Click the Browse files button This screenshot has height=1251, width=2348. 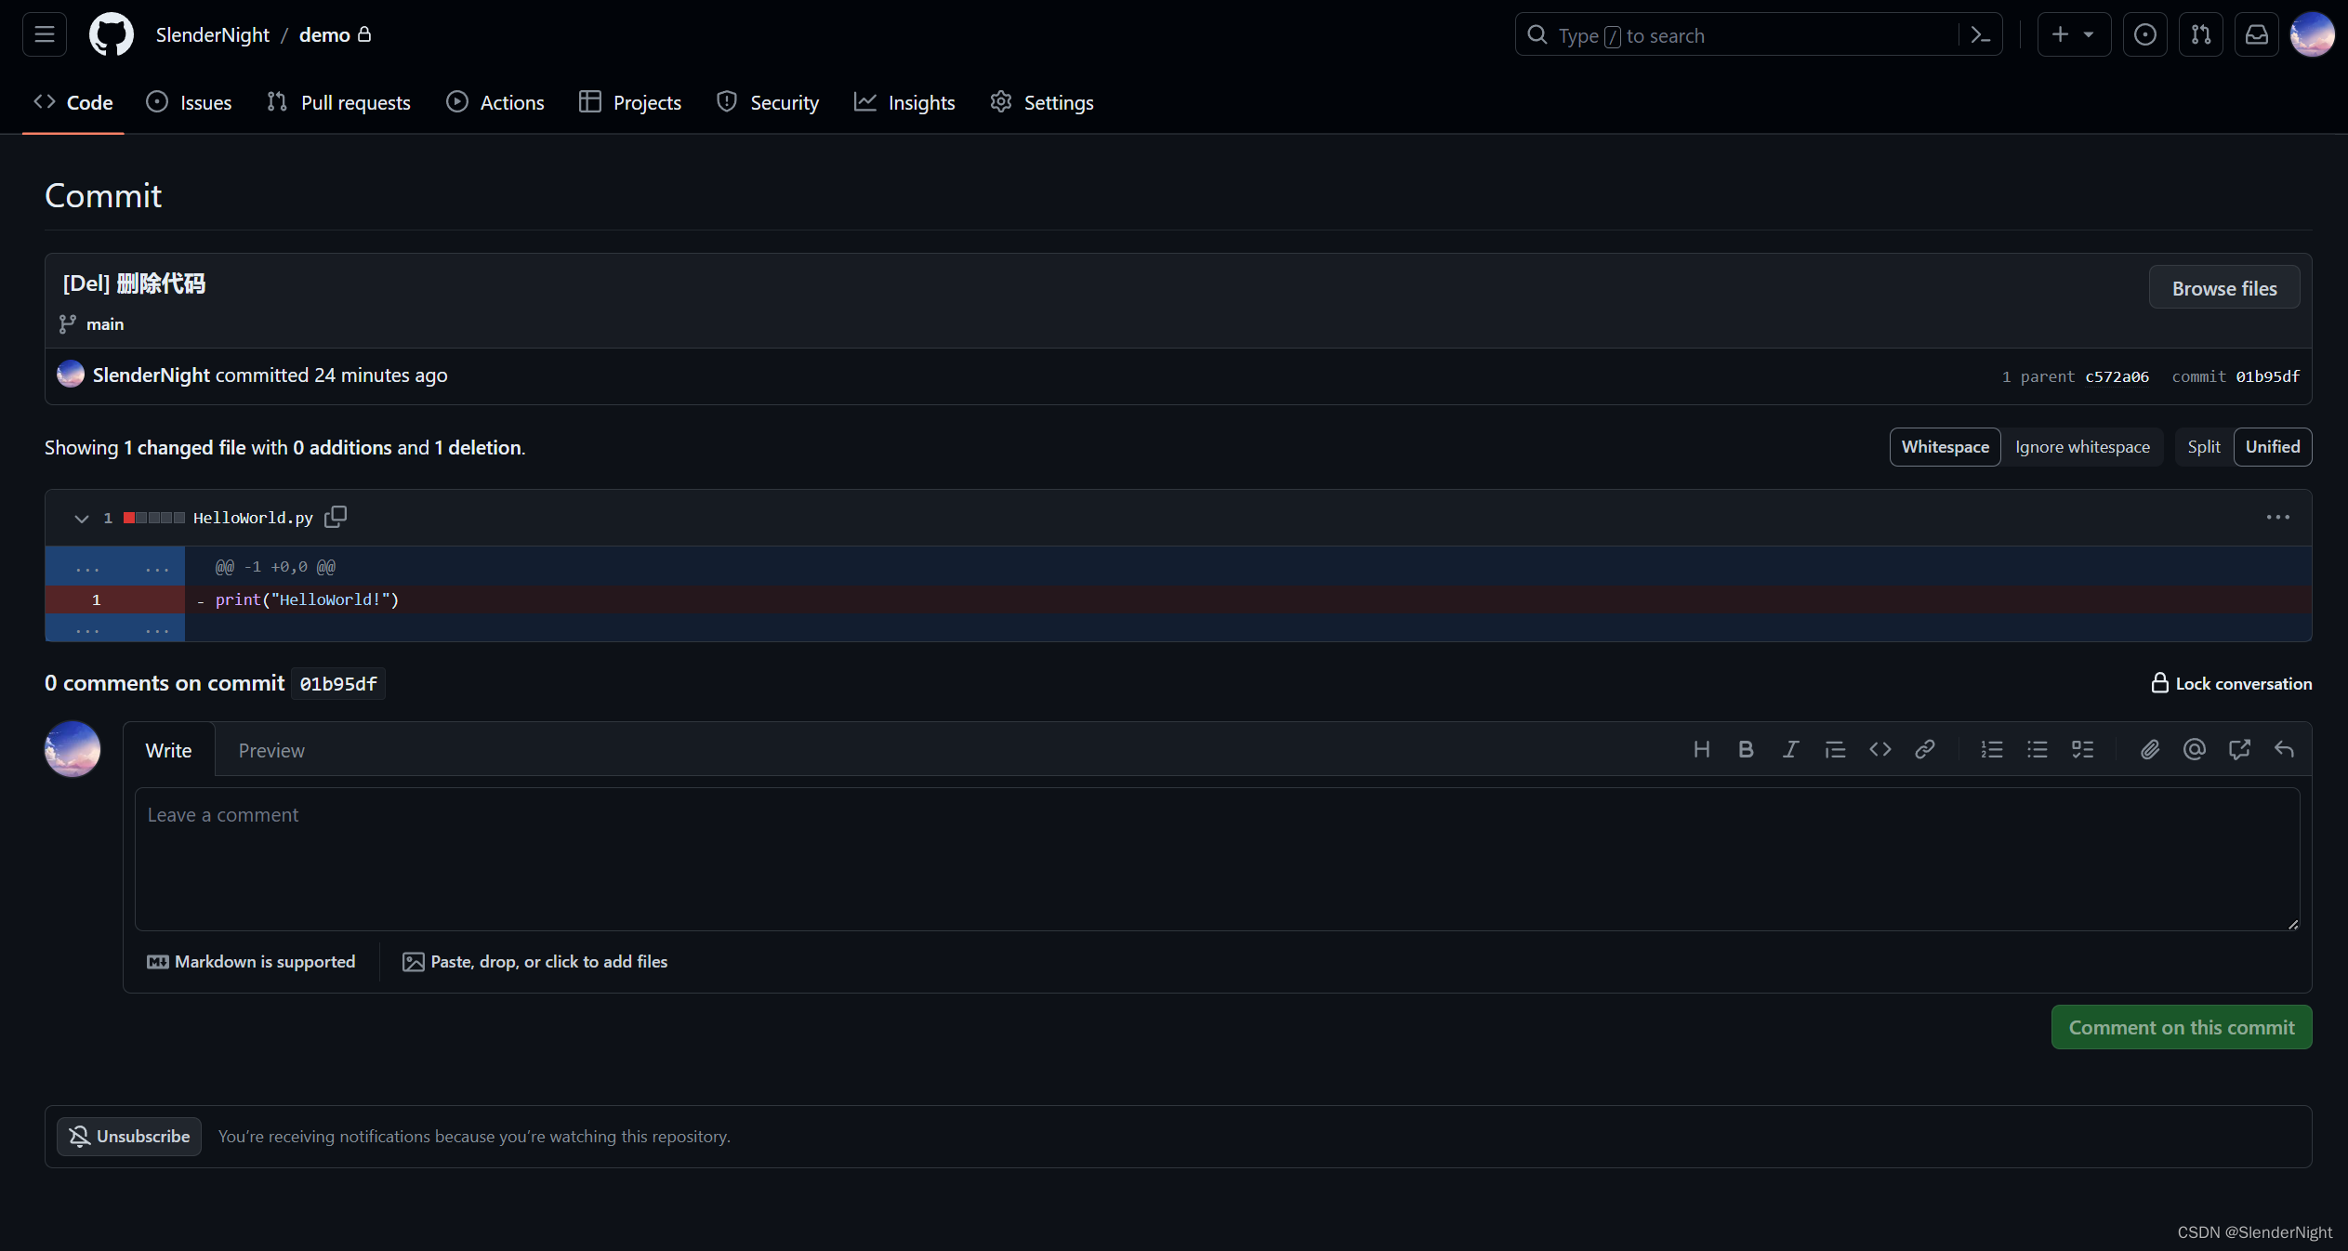click(x=2223, y=288)
